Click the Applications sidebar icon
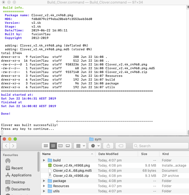 pos(8,175)
